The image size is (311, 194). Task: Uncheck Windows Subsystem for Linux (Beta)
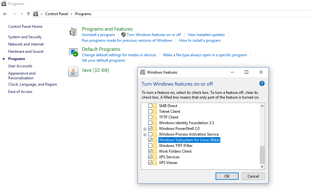(150, 140)
